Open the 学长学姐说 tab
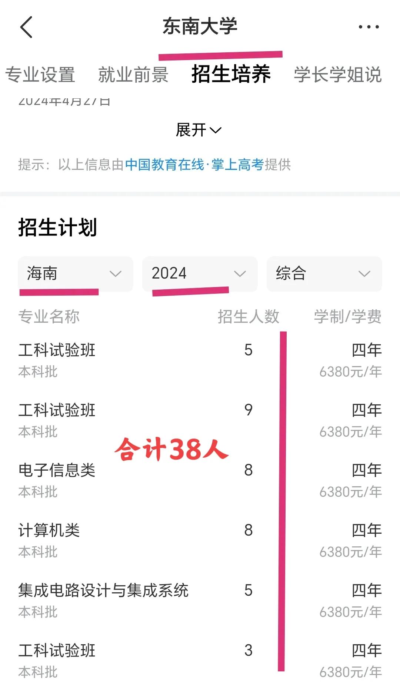This screenshot has height=691, width=400. (x=338, y=75)
